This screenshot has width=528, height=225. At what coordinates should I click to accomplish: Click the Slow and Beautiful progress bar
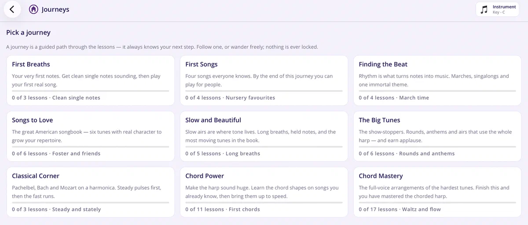(x=264, y=147)
